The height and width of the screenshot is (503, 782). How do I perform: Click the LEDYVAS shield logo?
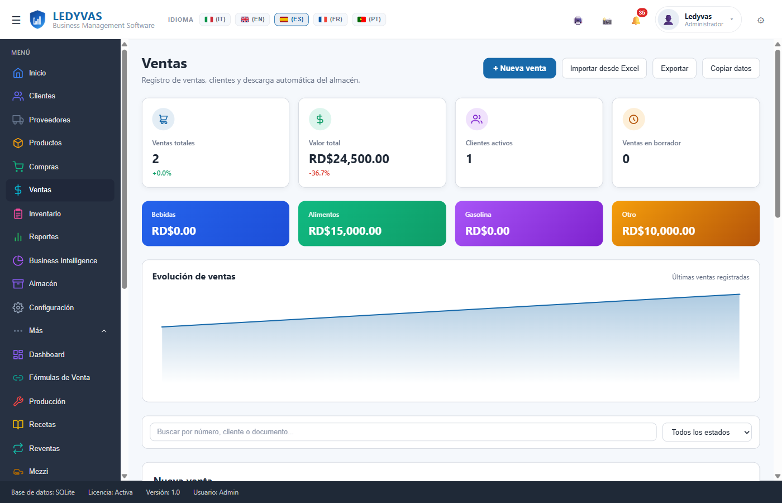37,20
